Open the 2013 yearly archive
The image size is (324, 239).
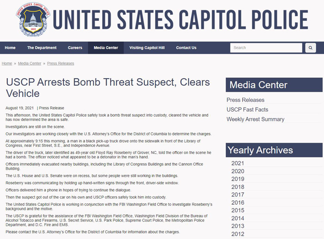237,226
